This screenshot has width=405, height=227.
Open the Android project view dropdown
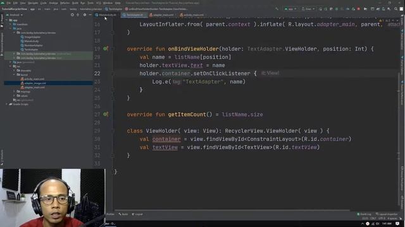[x=15, y=15]
